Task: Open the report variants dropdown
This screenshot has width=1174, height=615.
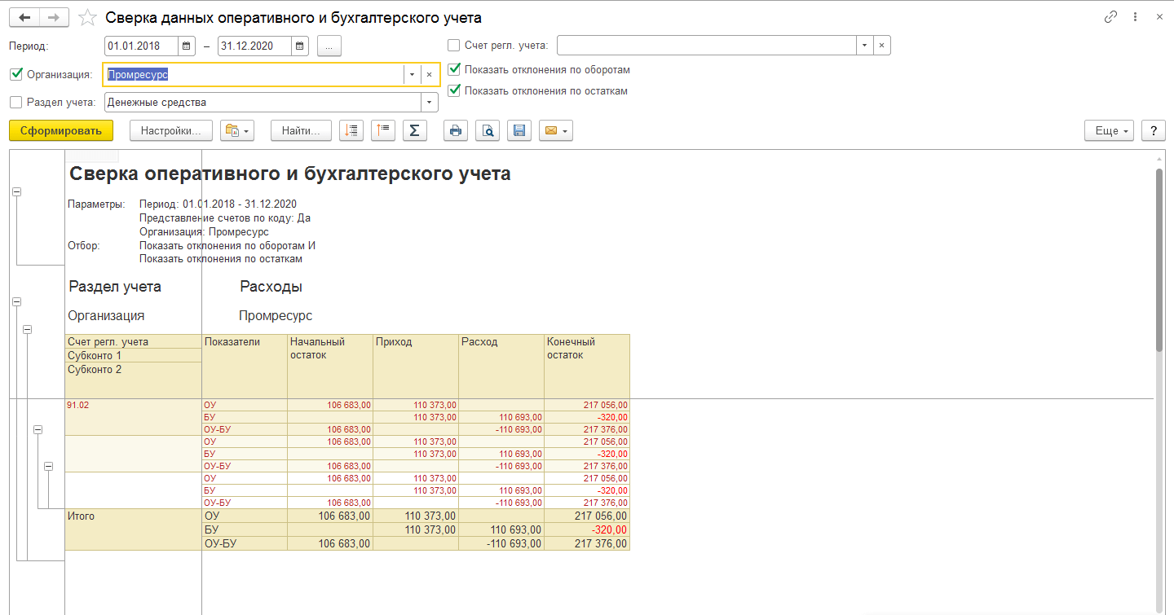Action: tap(237, 131)
